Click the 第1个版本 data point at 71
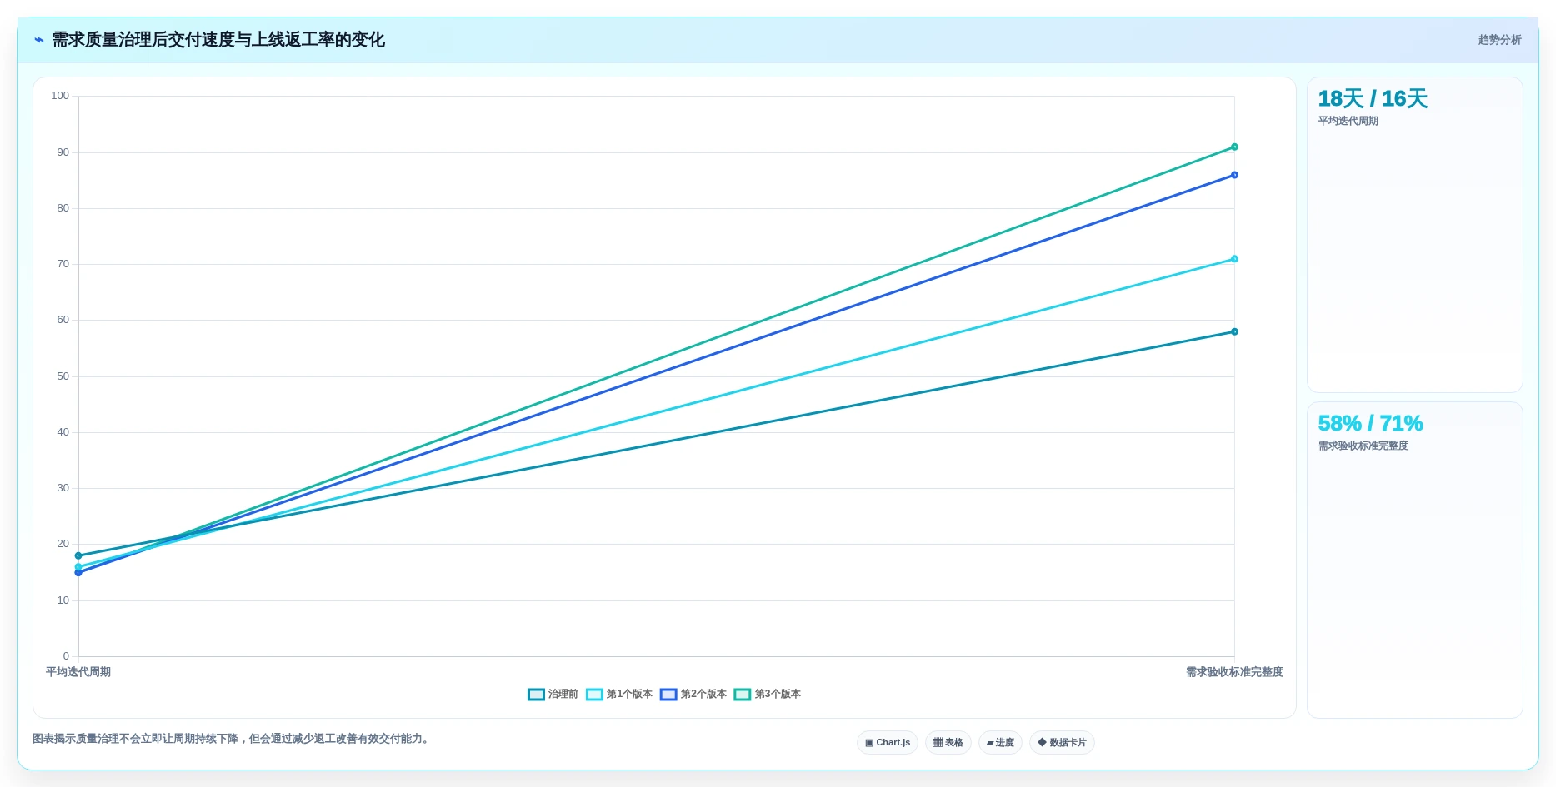Viewport: 1556px width, 787px height. [1234, 259]
